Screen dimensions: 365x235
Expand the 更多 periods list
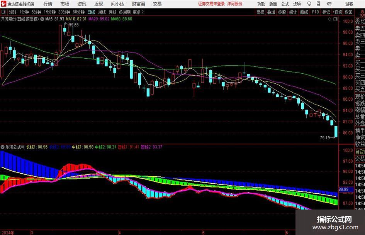pyautogui.click(x=138, y=12)
